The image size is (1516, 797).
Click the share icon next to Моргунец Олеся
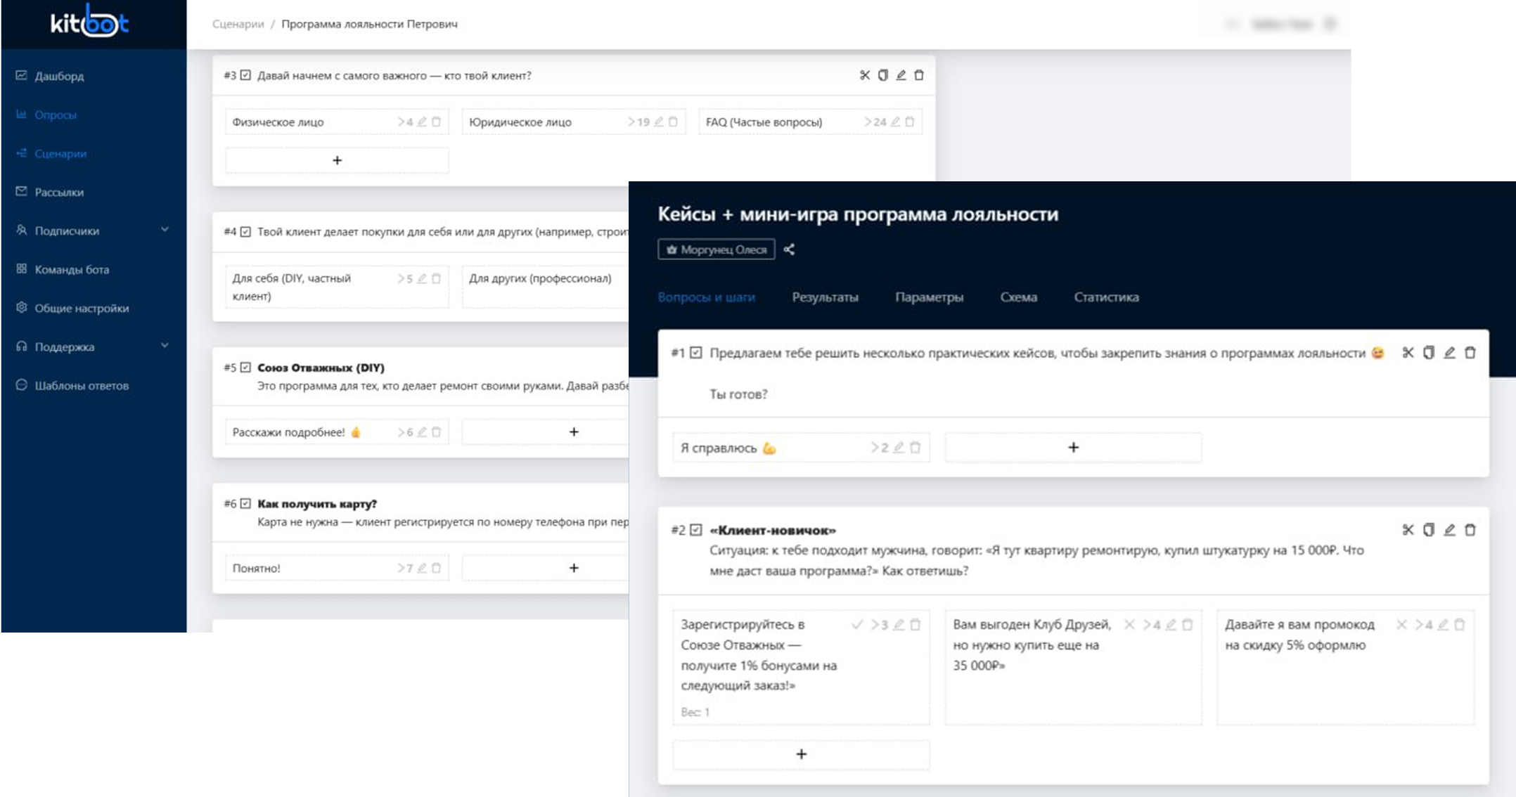[789, 250]
